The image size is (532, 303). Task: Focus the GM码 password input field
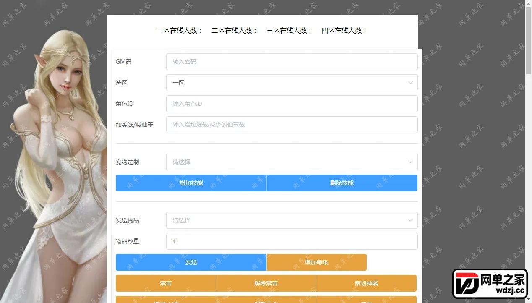292,62
